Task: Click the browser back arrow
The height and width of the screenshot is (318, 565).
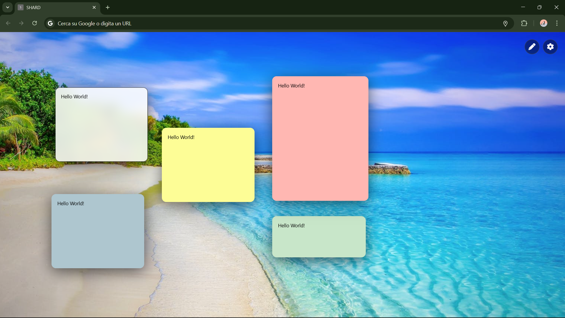Action: pos(8,23)
